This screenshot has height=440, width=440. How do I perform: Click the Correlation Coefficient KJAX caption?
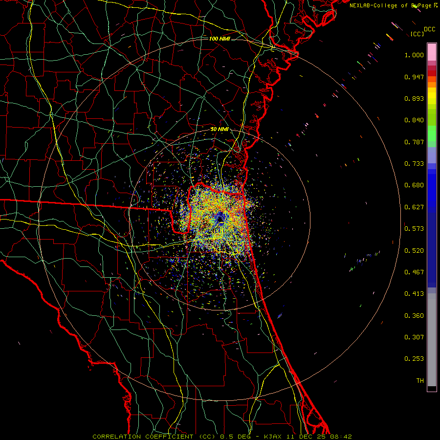(x=222, y=437)
